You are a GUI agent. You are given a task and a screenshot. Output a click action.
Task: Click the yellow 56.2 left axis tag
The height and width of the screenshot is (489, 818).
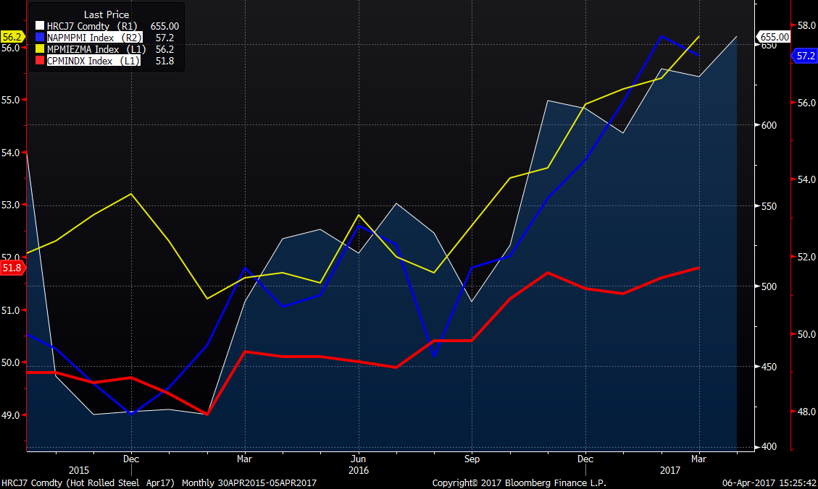coord(12,36)
